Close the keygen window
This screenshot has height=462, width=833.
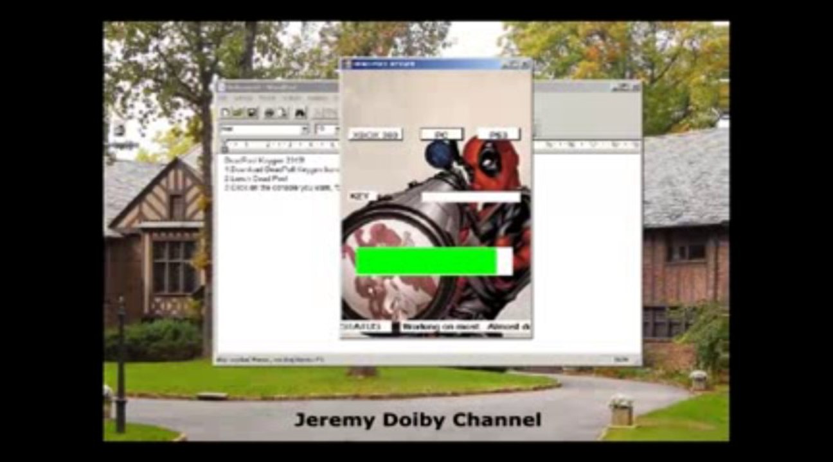coord(525,64)
